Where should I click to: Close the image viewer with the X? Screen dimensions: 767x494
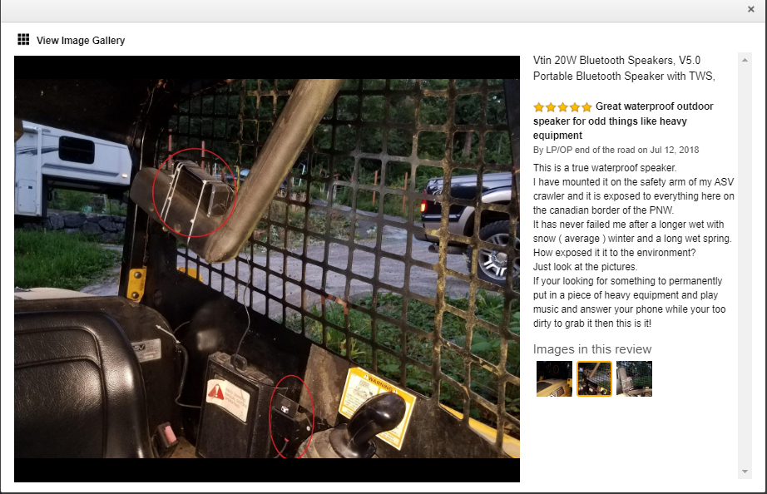coord(751,9)
